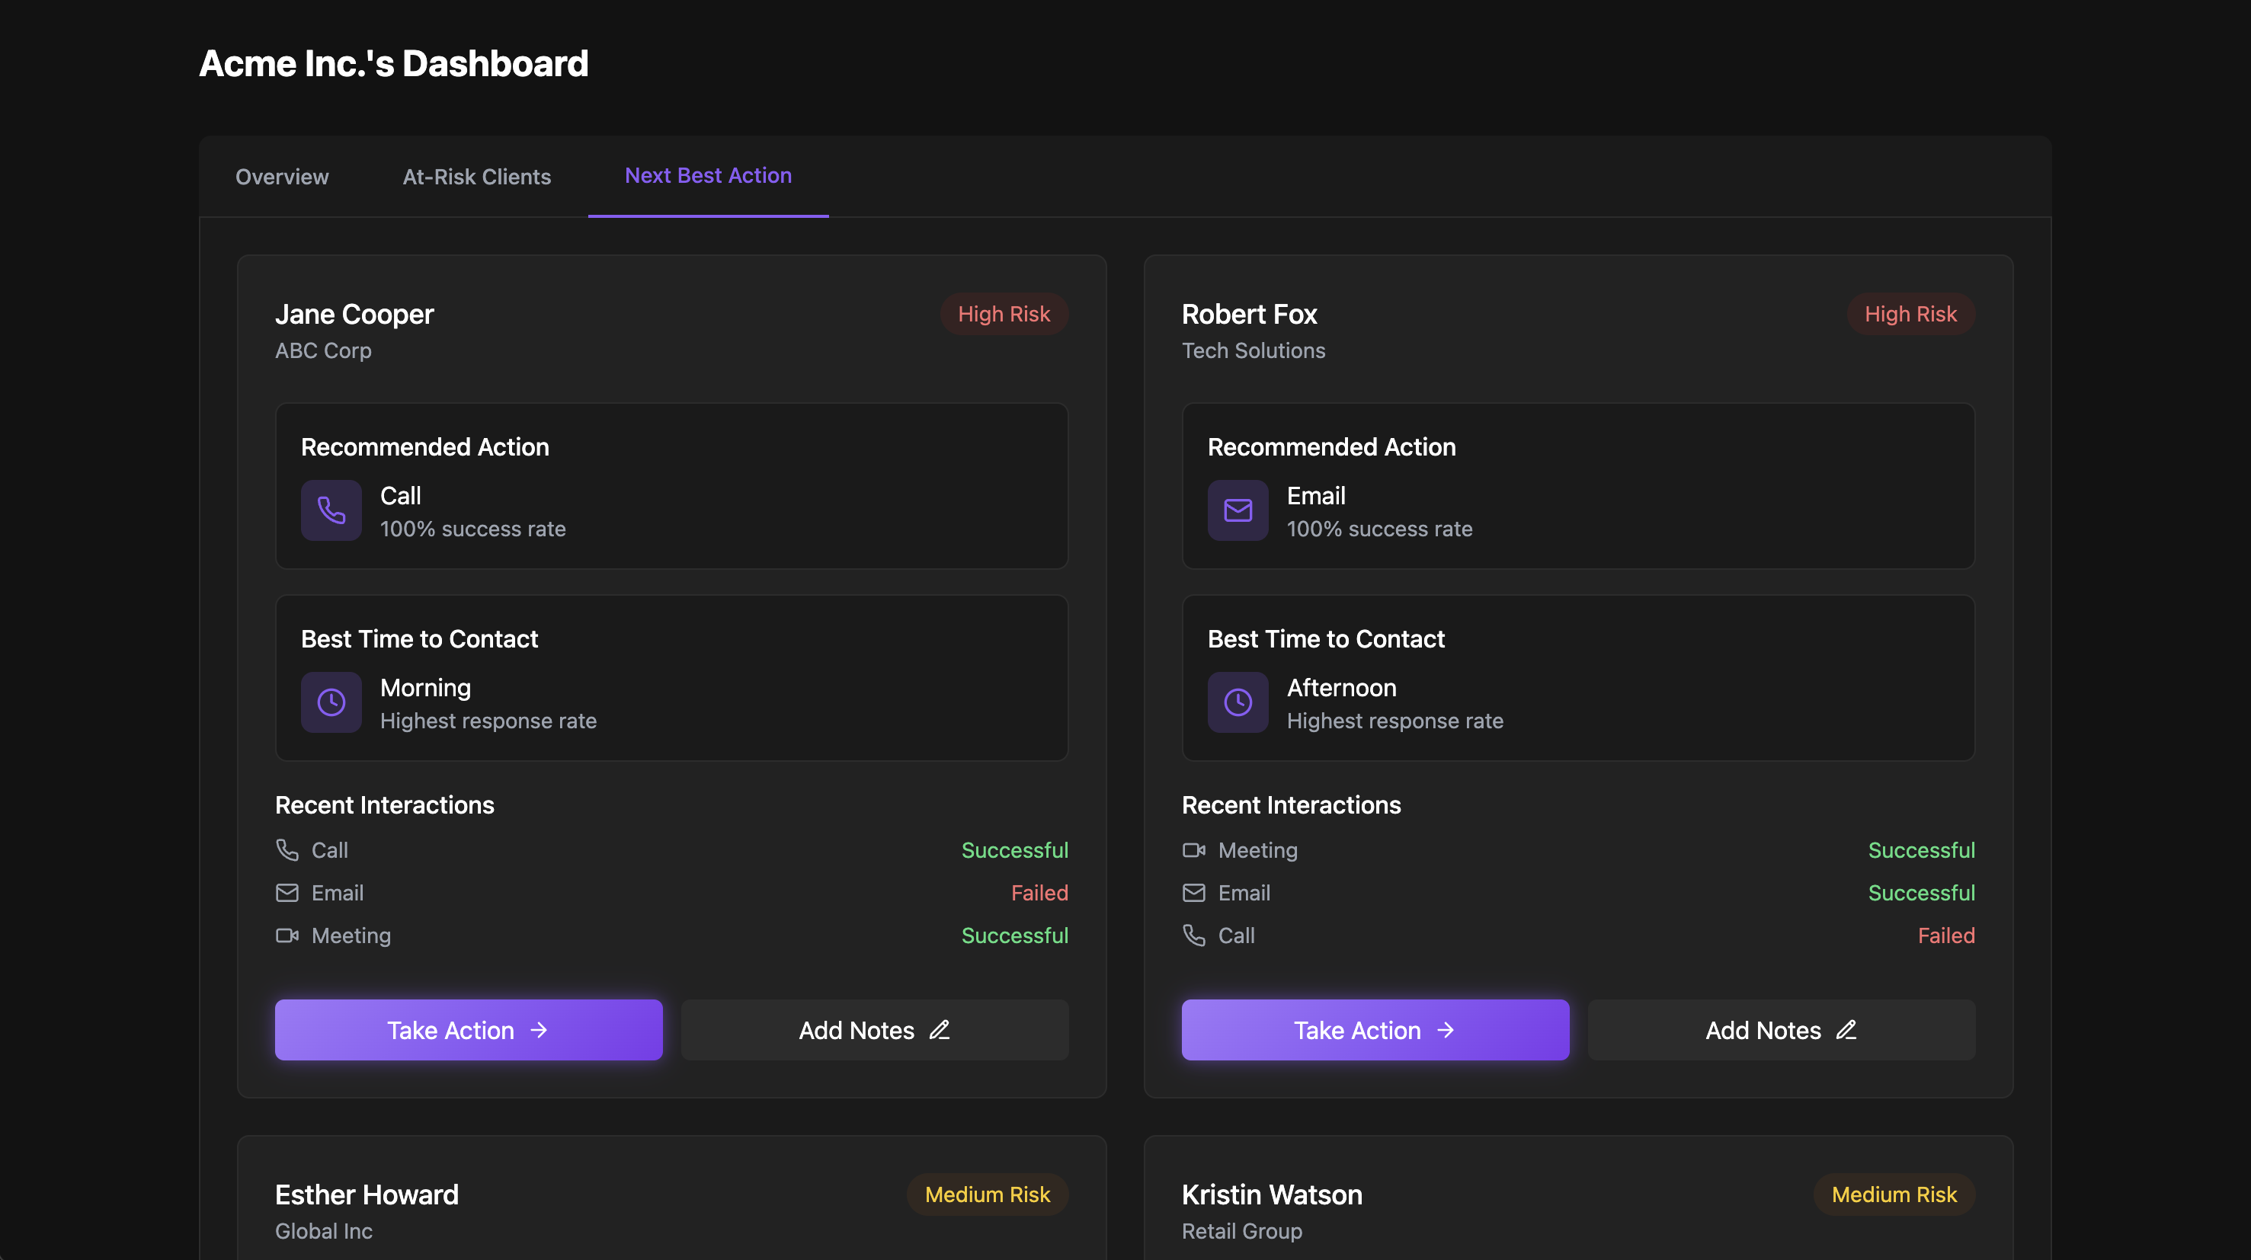2251x1260 pixels.
Task: Click the Medium Risk badge for Esther Howard
Action: (988, 1194)
